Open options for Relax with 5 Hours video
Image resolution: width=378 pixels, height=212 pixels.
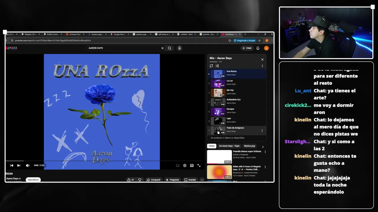pyautogui.click(x=265, y=167)
